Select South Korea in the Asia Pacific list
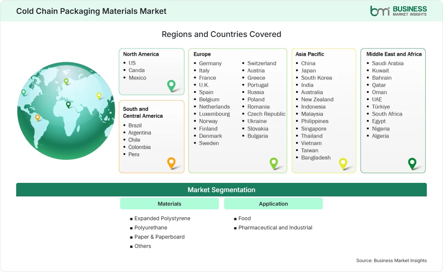This screenshot has height=272, width=443. (317, 78)
